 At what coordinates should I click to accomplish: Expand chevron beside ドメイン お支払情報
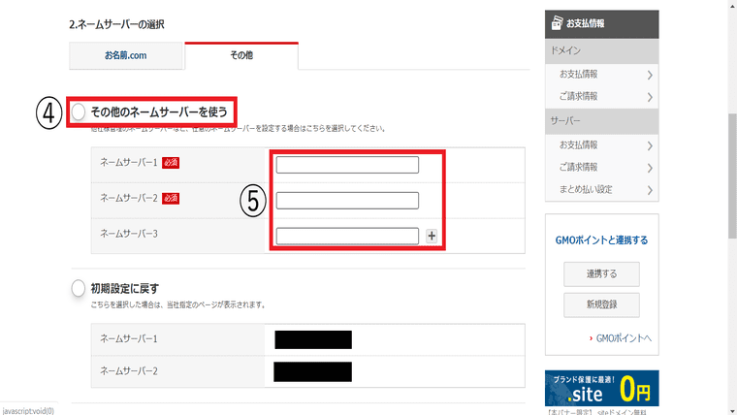point(650,76)
